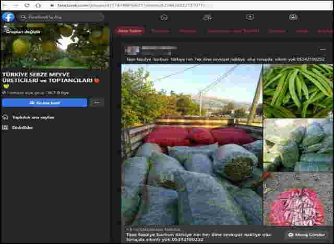Click the Mesaj Gönder button
This screenshot has height=244, width=334.
coord(307,235)
